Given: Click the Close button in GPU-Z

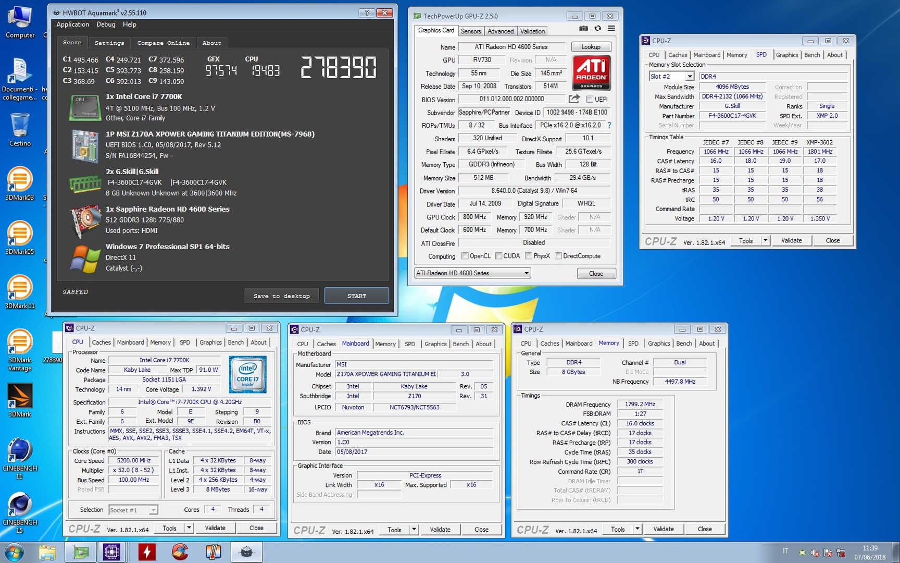Looking at the screenshot, I should (596, 274).
